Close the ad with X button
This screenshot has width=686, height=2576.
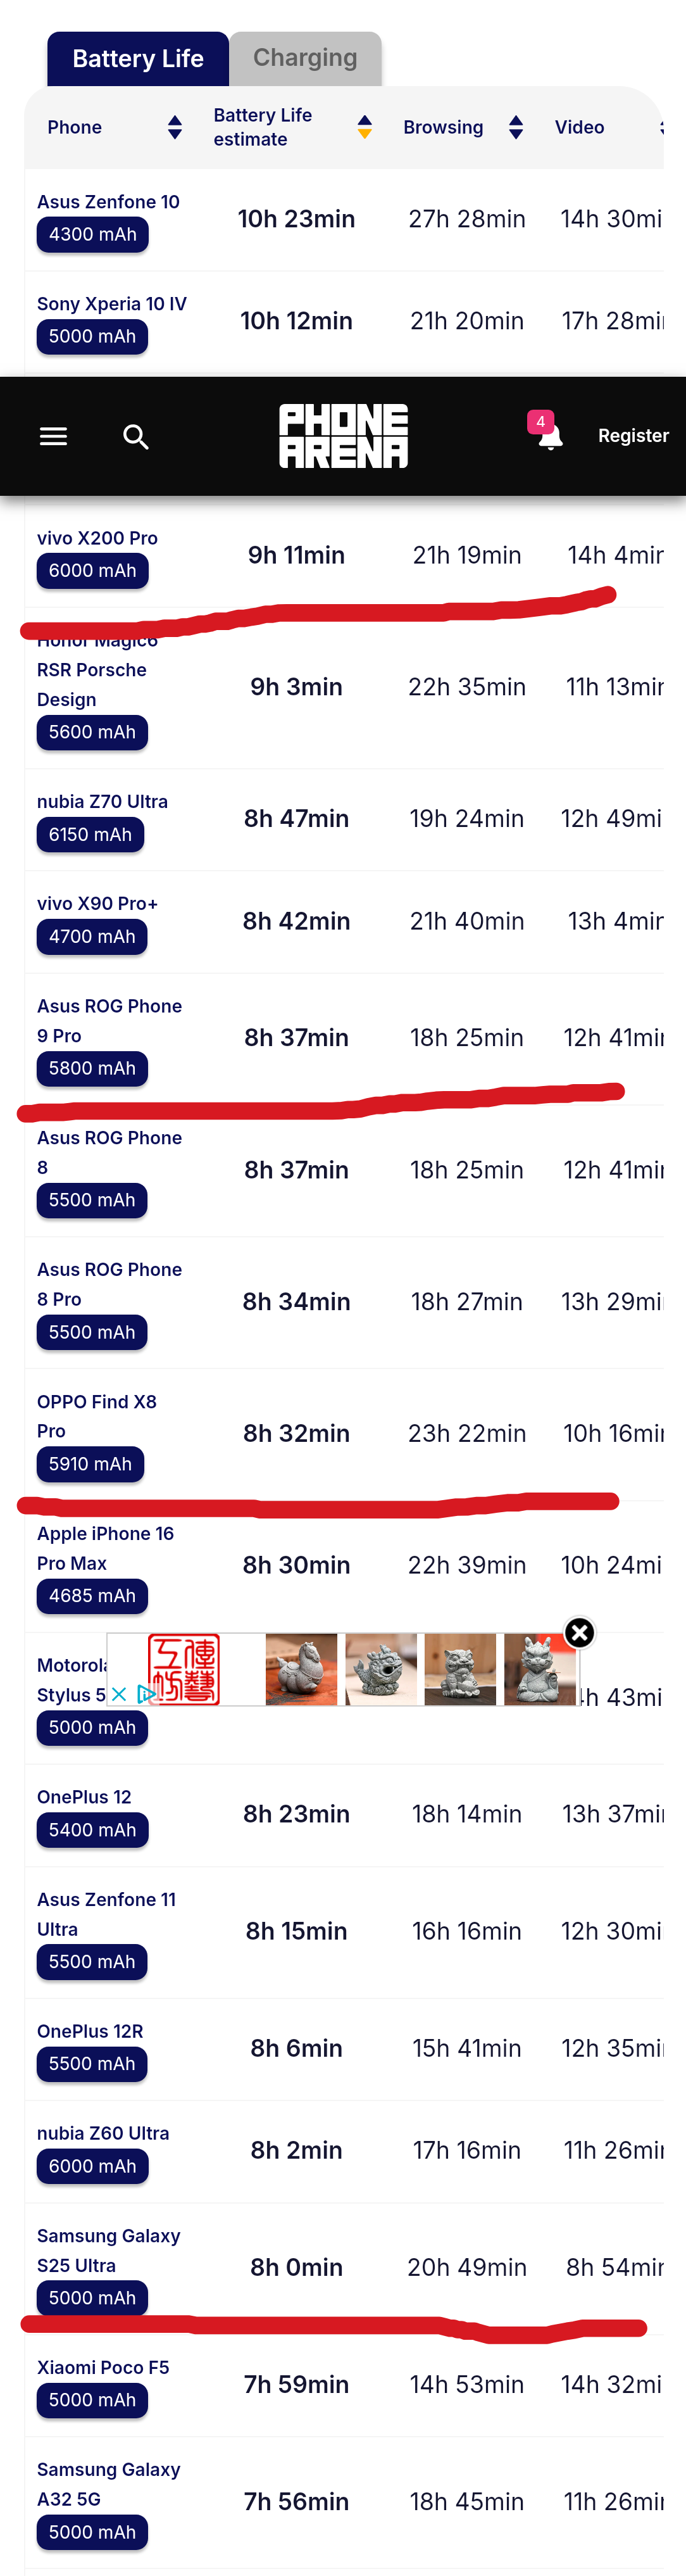click(x=580, y=1632)
